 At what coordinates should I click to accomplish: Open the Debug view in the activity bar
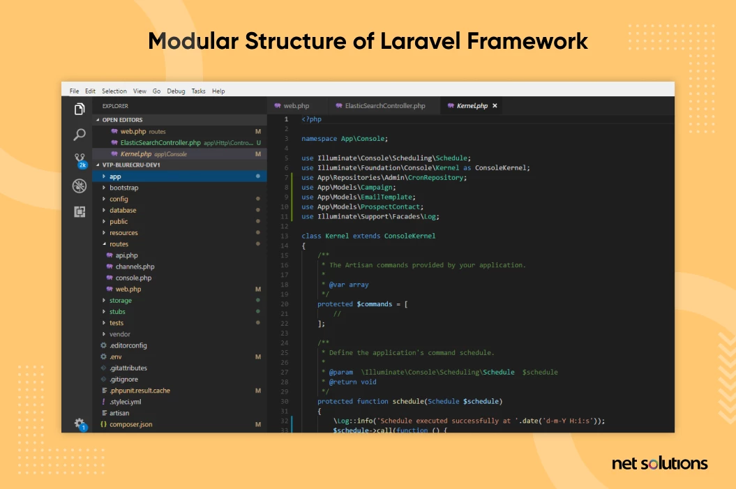coord(79,187)
